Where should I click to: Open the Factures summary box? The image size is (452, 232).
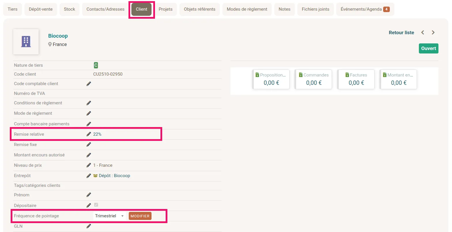[x=356, y=79]
